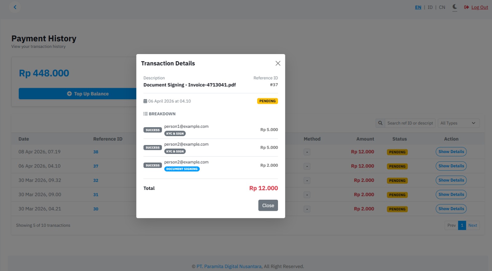
Task: Focus the search ref ID input field
Action: click(x=411, y=123)
